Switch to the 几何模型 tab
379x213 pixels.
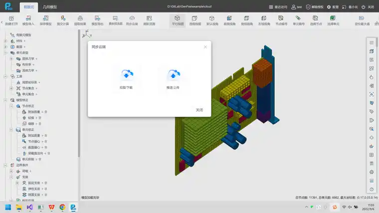point(50,7)
